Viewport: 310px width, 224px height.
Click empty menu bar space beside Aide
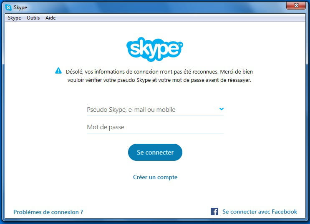(x=180, y=18)
